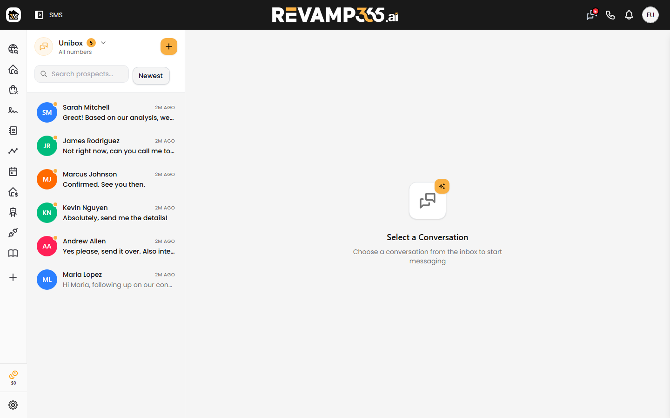Click the "Absolutely, send me the details!" preview

115,218
